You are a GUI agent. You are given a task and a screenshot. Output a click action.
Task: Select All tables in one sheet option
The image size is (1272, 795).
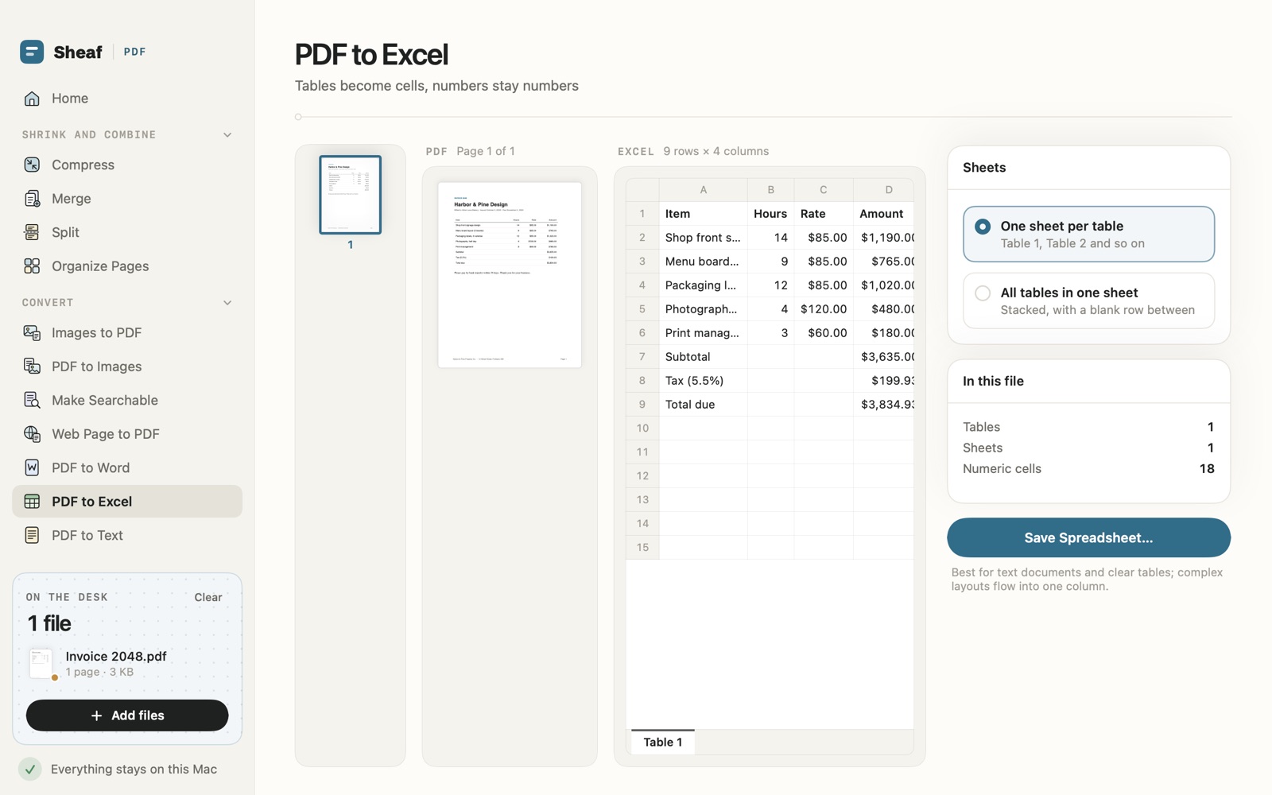tap(1088, 301)
